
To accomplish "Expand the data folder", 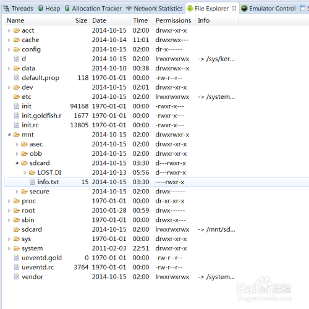I will tap(9, 69).
